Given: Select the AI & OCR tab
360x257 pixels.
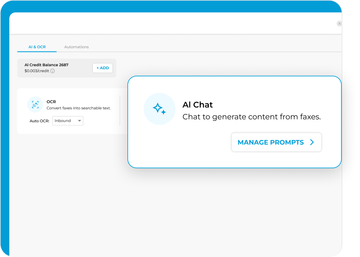Looking at the screenshot, I should (x=37, y=47).
